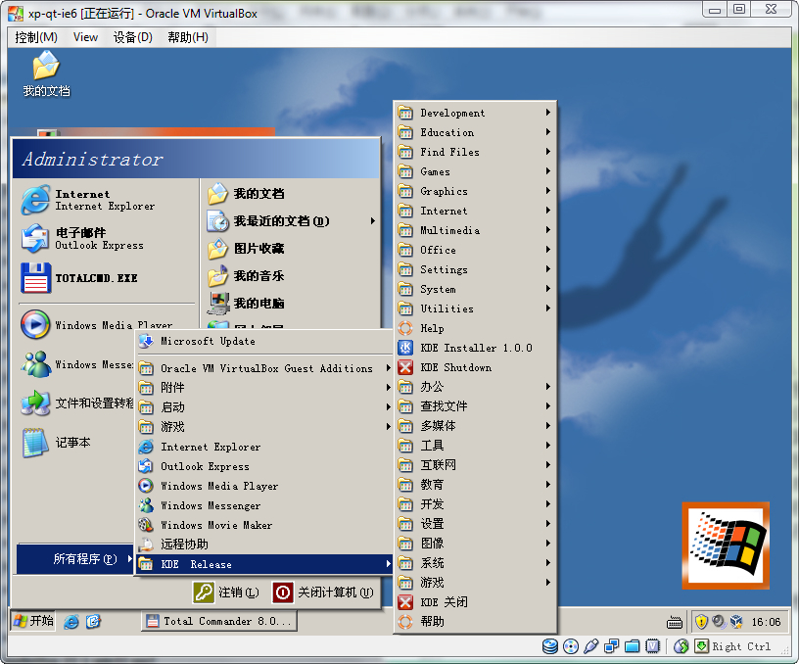Click Total Commander taskbar button
This screenshot has height=664, width=799.
coord(219,621)
